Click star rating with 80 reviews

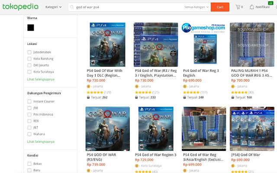coord(239,92)
